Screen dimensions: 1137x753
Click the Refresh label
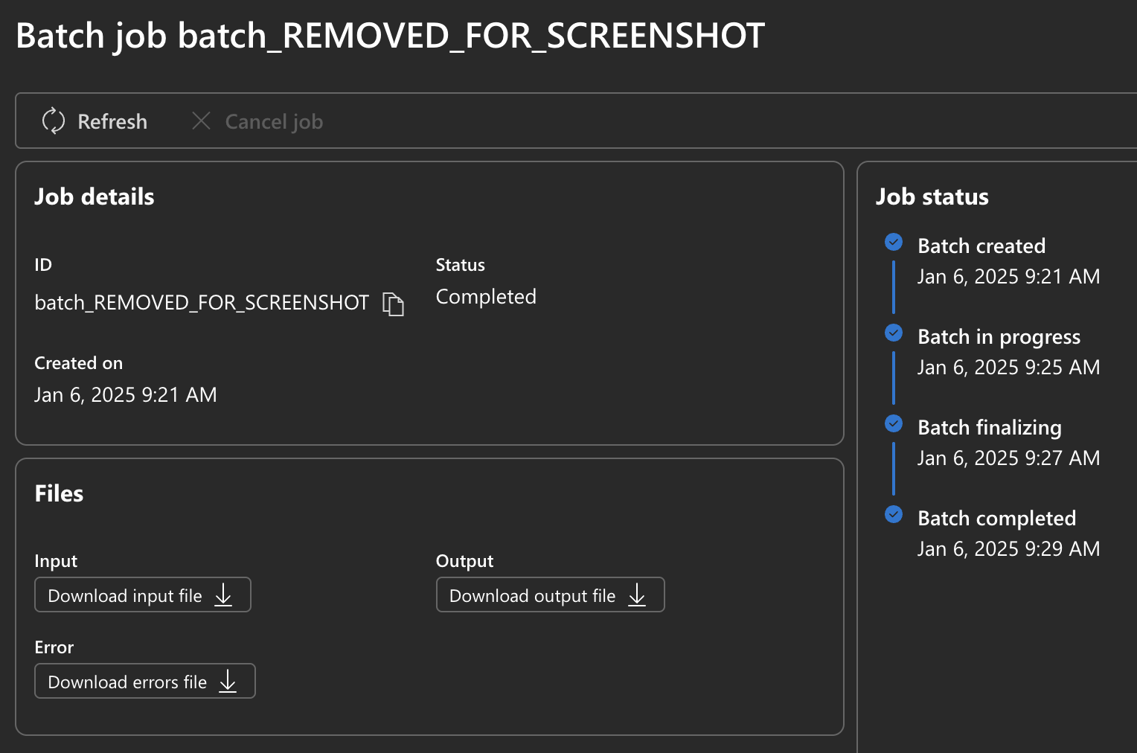click(x=112, y=121)
